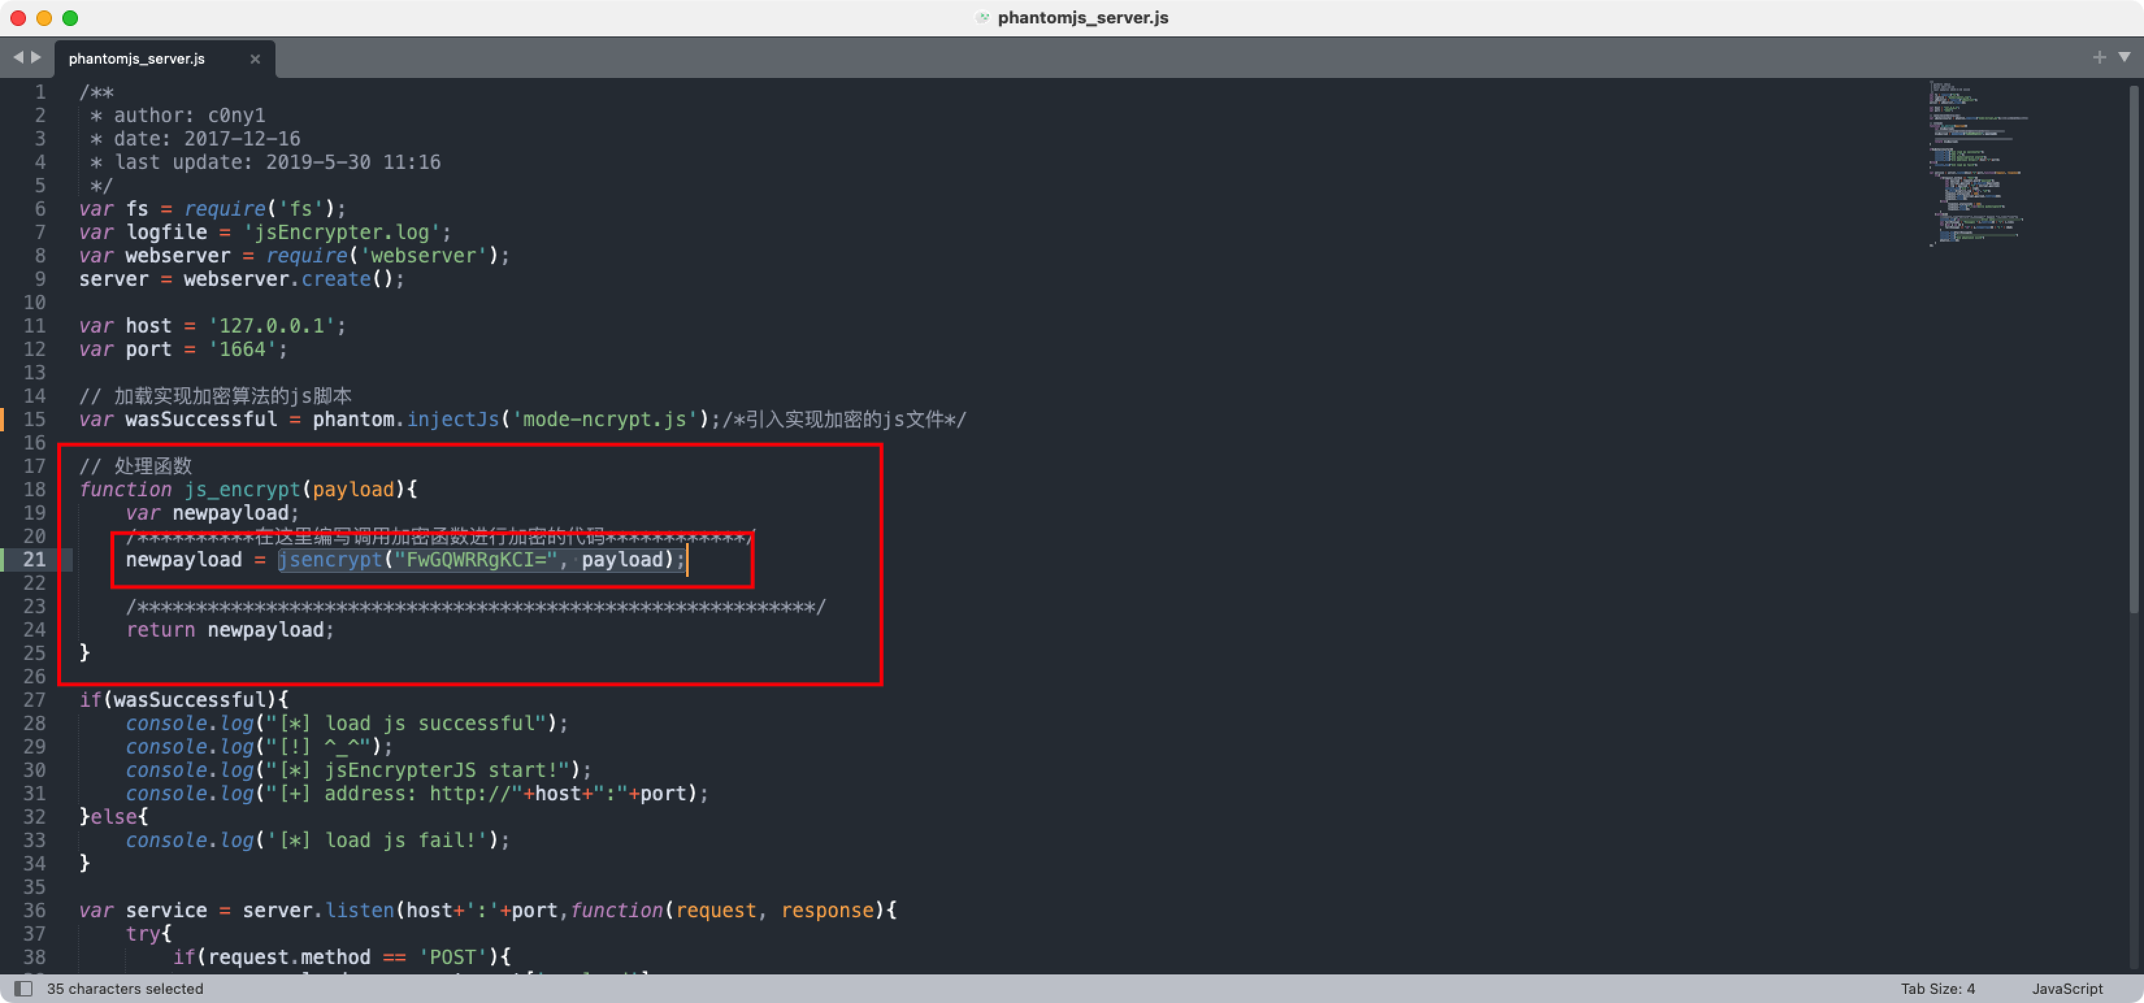Select the phantomjs_server.js tab
The height and width of the screenshot is (1003, 2144).
tap(136, 59)
